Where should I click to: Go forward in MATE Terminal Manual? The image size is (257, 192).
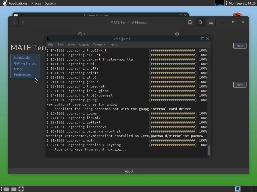(x=23, y=22)
